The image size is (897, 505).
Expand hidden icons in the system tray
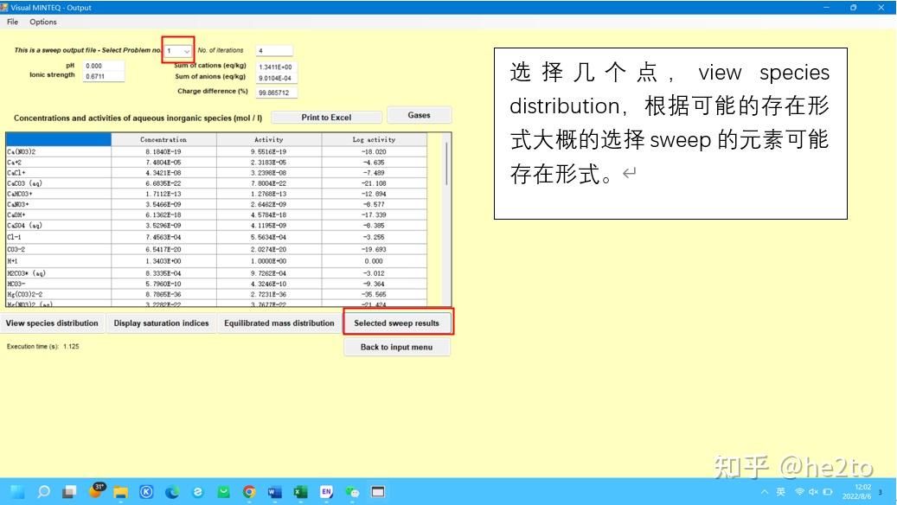click(x=765, y=491)
